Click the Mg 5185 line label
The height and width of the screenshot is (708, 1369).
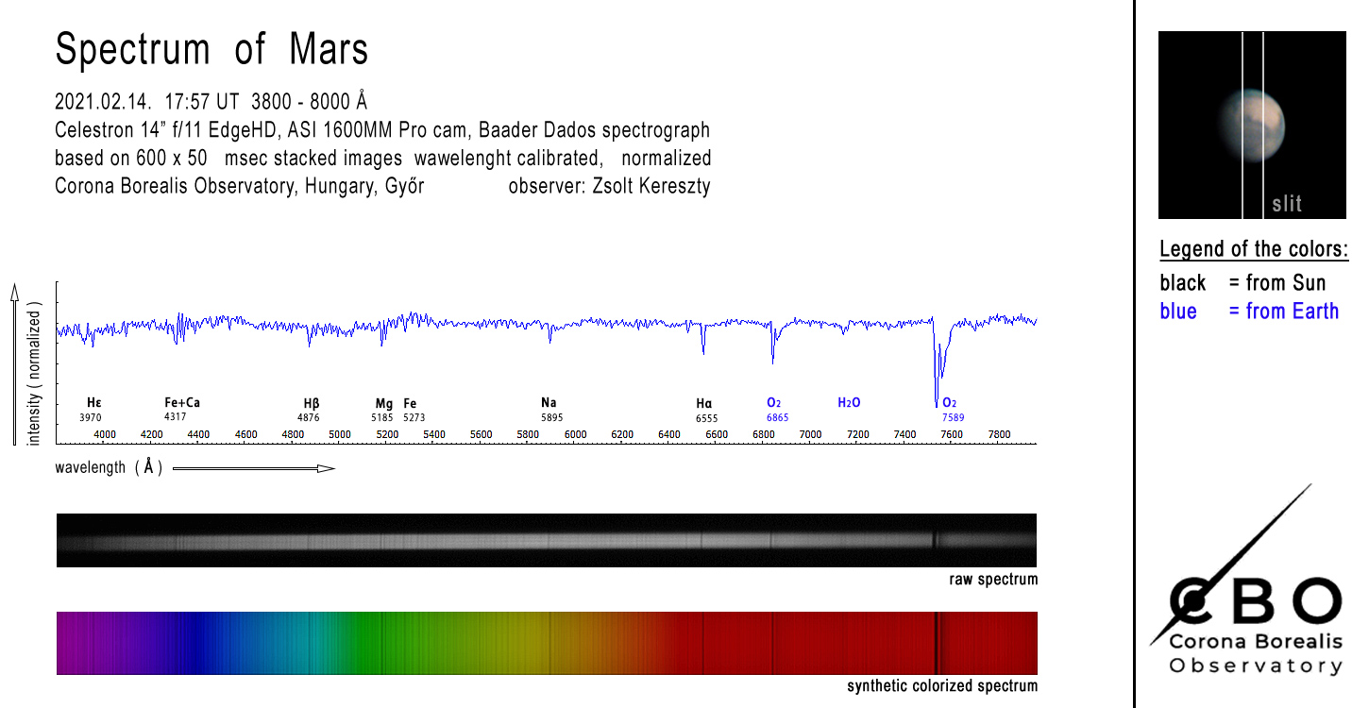383,410
